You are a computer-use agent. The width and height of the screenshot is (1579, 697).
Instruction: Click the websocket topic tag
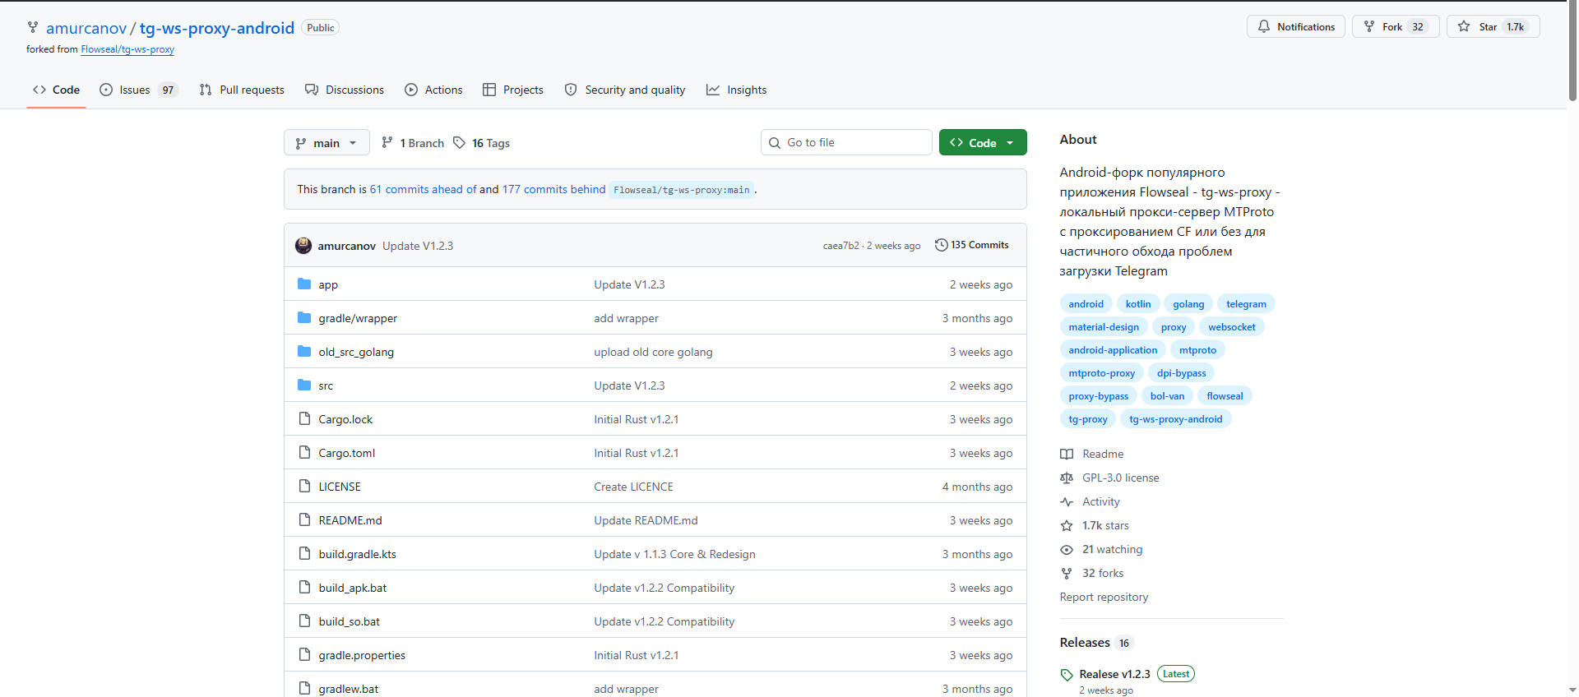click(x=1231, y=327)
